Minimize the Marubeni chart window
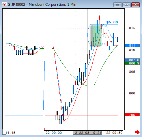The width and height of the screenshot is (142, 137). 117,5
